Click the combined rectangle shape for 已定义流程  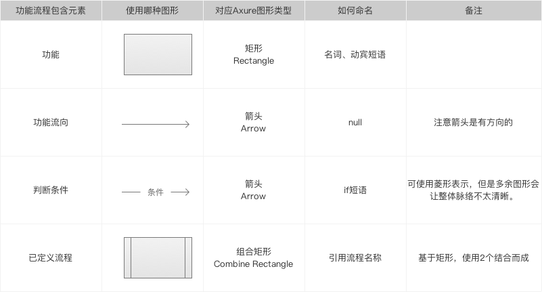pyautogui.click(x=158, y=257)
